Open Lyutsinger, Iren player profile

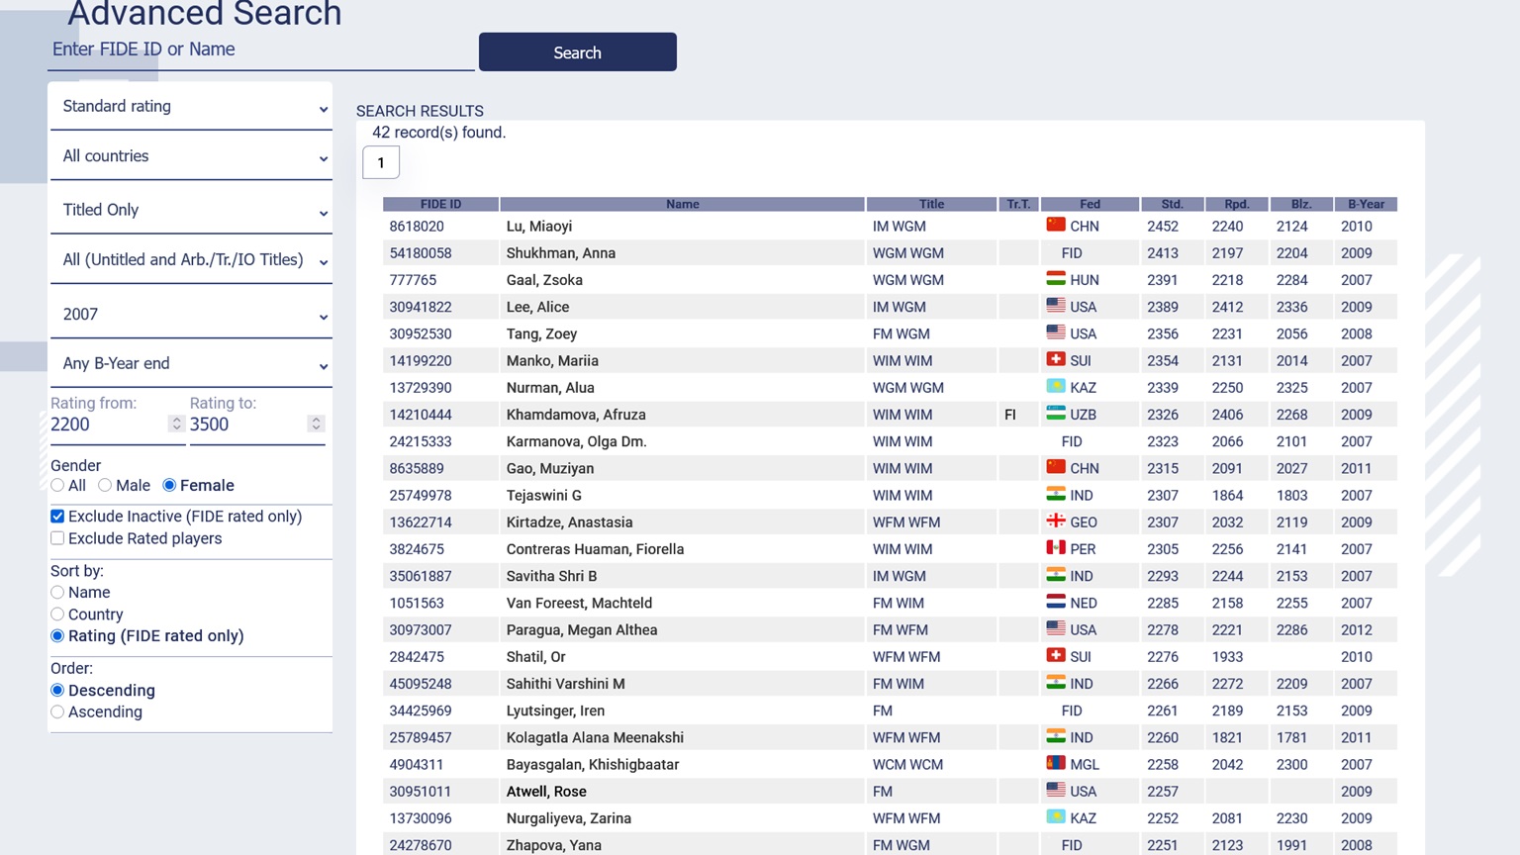555,711
